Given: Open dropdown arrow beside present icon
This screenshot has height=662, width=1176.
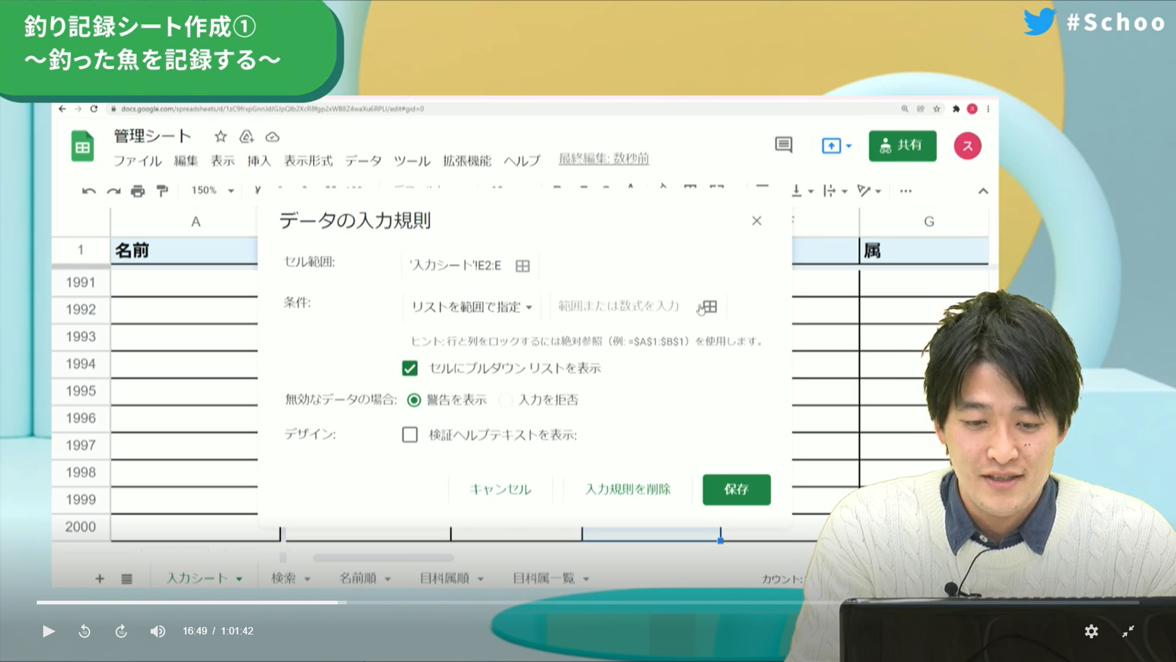Looking at the screenshot, I should [849, 146].
